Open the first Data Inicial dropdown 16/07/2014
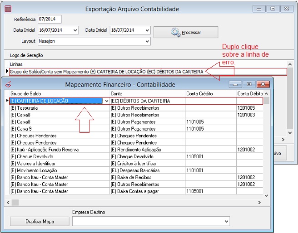This screenshot has height=233, width=298. tap(75, 30)
